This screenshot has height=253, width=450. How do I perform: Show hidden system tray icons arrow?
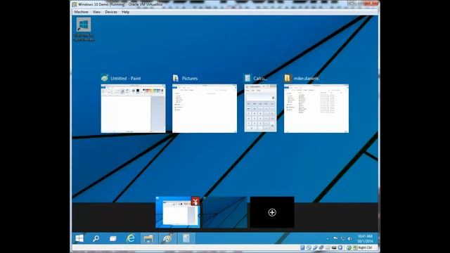[x=328, y=239]
